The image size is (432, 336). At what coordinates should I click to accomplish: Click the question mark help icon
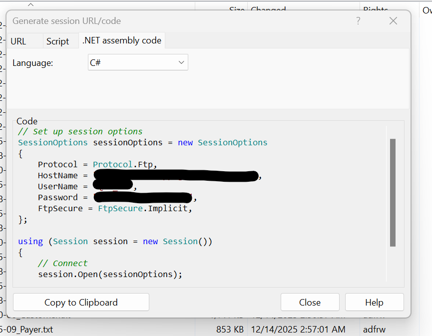358,21
